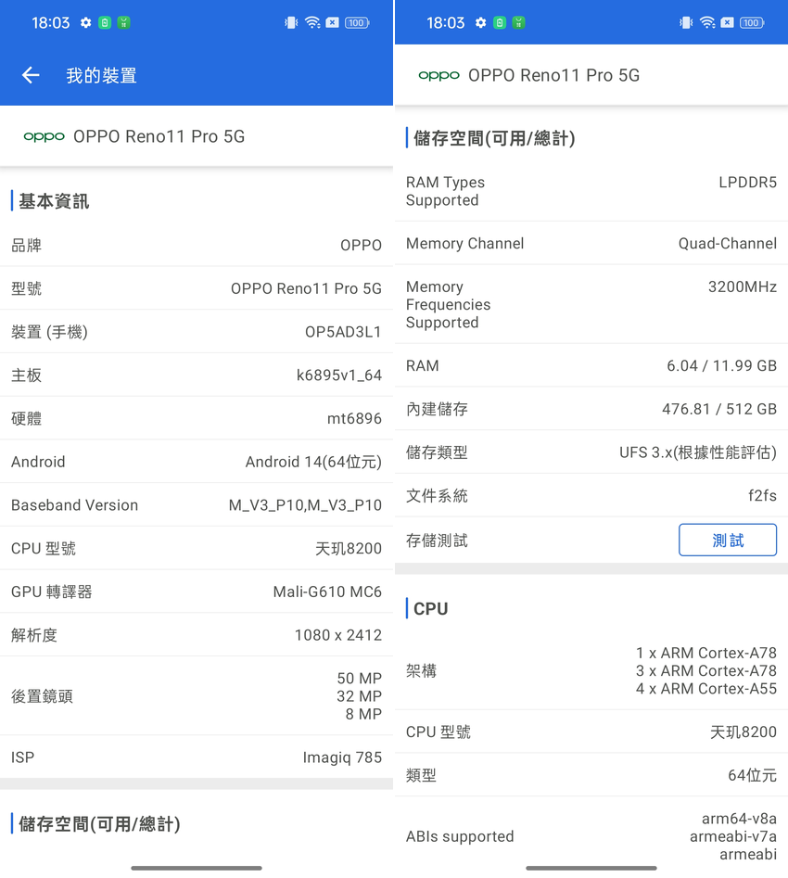Tap the 測試 storage test button
This screenshot has width=788, height=878.
click(728, 540)
